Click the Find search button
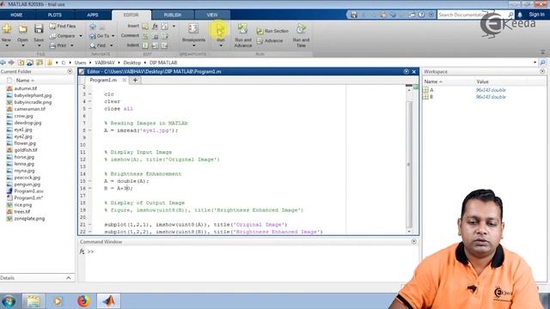Image resolution: width=550 pixels, height=309 pixels. tap(98, 45)
